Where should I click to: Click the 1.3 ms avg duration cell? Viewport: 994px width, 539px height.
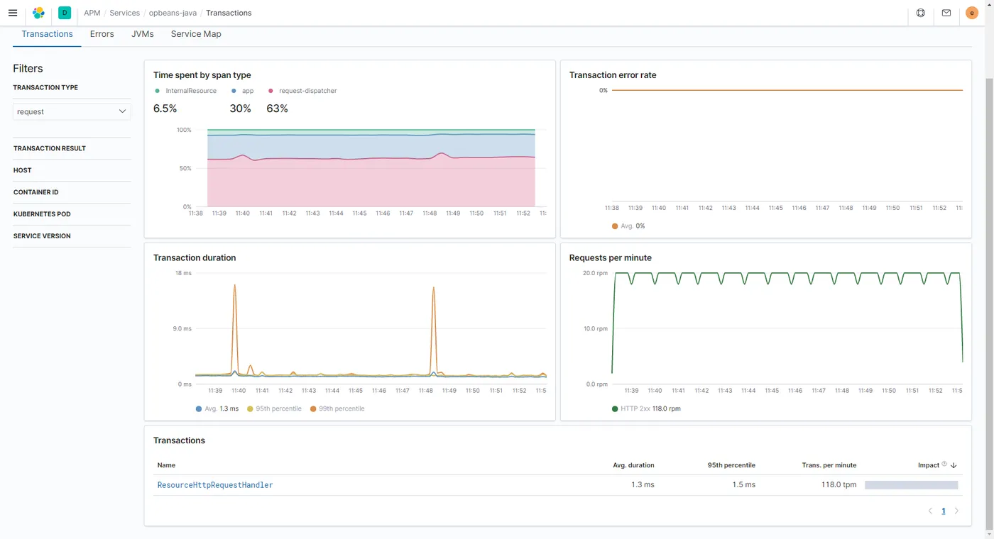643,485
